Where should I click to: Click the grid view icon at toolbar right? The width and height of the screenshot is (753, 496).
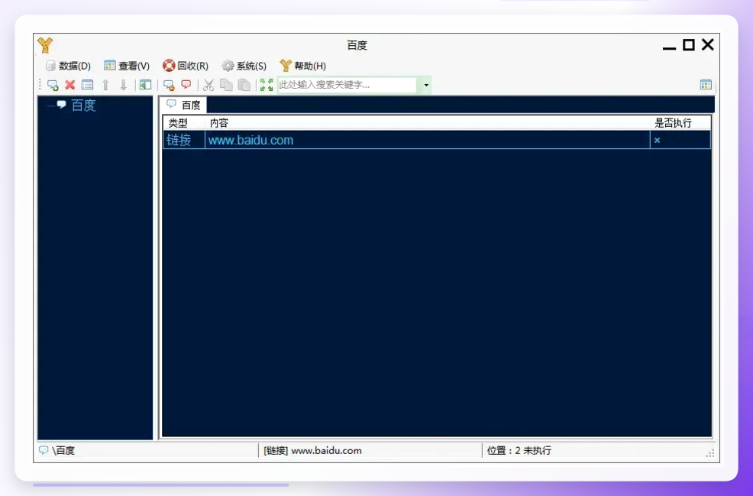coord(706,85)
